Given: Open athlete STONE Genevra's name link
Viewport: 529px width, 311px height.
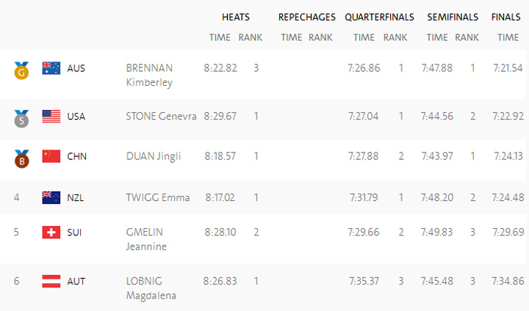Looking at the screenshot, I should click(x=161, y=116).
